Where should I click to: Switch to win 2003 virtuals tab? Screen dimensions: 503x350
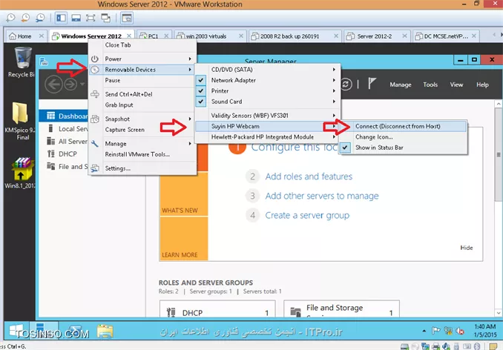click(211, 36)
